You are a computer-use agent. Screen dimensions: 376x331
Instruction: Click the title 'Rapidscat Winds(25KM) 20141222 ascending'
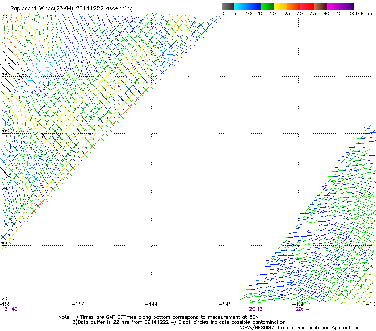point(71,8)
